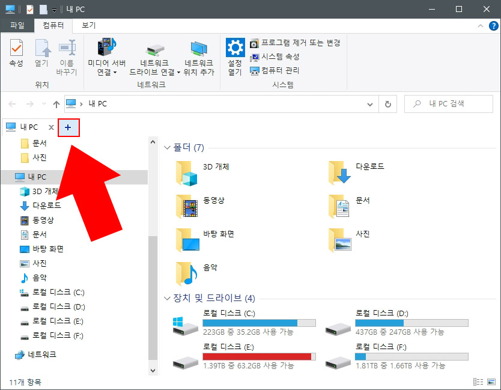The height and width of the screenshot is (390, 501).
Task: Select the 음악 folder in main pane
Action: [197, 273]
